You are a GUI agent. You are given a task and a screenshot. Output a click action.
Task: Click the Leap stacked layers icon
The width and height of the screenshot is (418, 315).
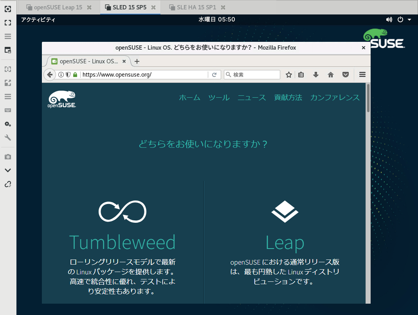coord(285,211)
